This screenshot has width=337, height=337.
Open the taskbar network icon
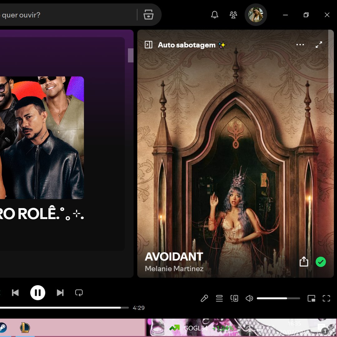tap(259, 328)
